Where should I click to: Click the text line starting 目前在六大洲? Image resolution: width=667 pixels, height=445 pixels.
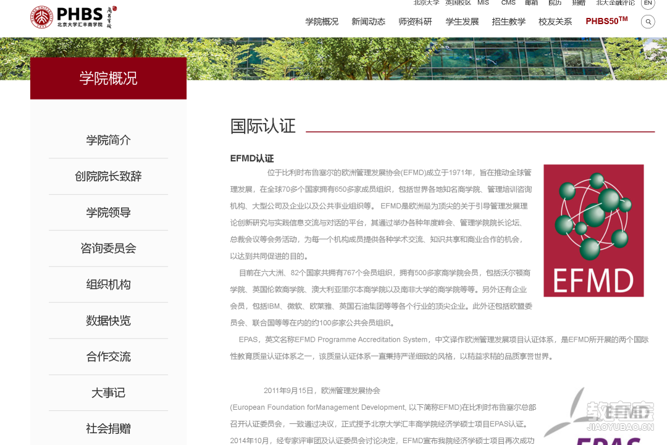coord(385,273)
